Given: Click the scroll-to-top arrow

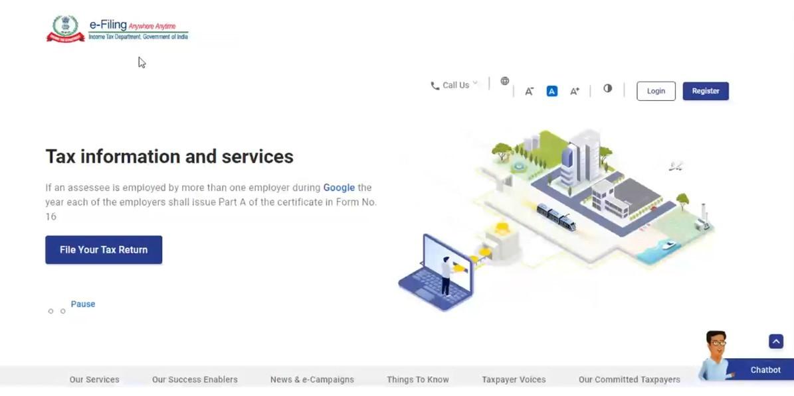Looking at the screenshot, I should coord(775,341).
